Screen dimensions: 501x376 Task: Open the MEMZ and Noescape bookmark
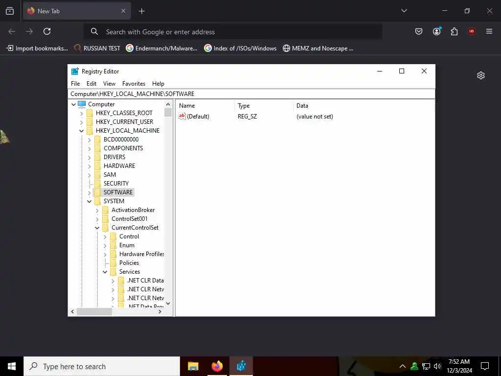318,48
